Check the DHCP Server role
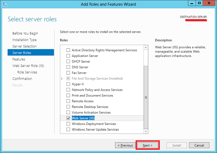Image resolution: width=217 pixels, height=153 pixels. point(68,62)
